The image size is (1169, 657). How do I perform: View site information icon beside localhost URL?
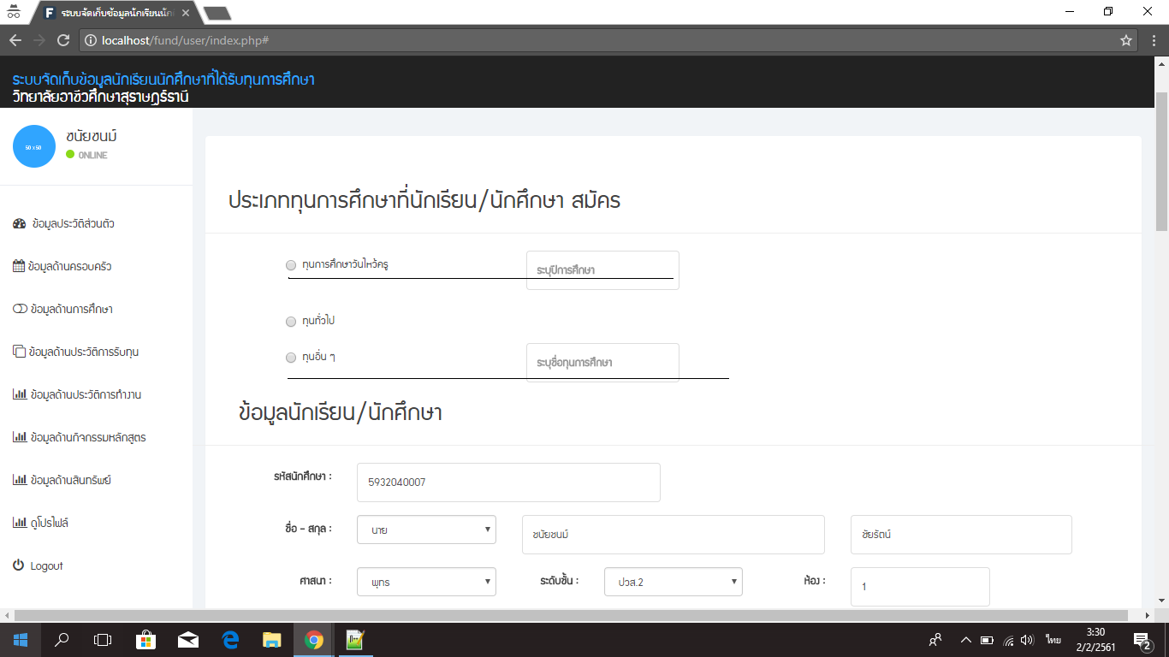[x=91, y=40]
